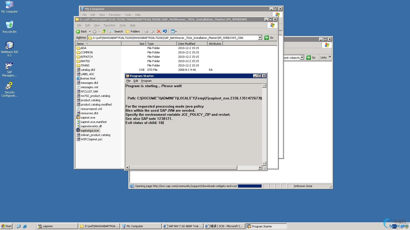Select sapinst.exe file
410x230 pixels.
tap(86, 118)
